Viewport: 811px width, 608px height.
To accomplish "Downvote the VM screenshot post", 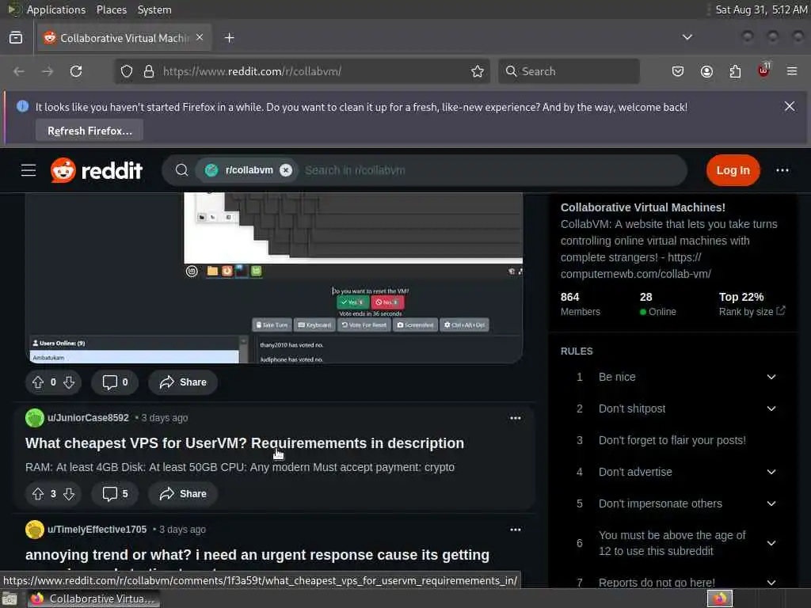I will pyautogui.click(x=69, y=382).
